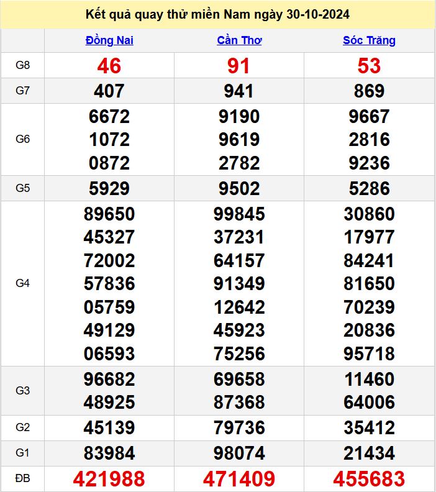Click the special prize 455683

pyautogui.click(x=369, y=479)
